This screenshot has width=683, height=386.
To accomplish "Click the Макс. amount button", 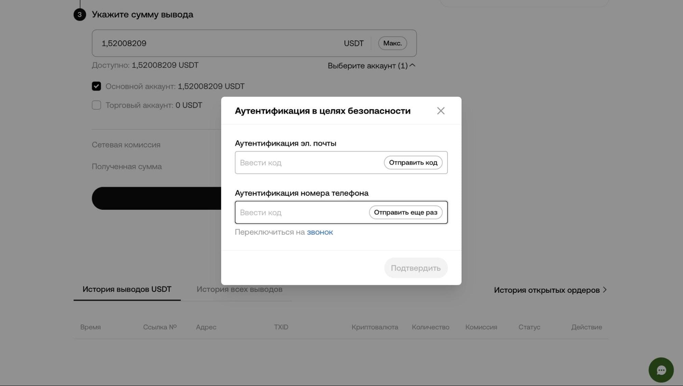I will pos(392,43).
